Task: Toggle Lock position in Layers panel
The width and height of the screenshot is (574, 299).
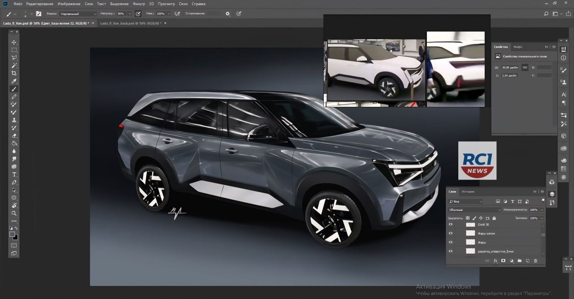Action: pos(481,218)
